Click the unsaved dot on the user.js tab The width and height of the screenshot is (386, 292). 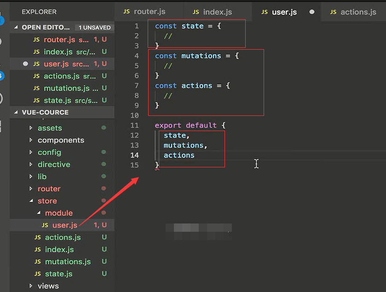click(x=312, y=12)
